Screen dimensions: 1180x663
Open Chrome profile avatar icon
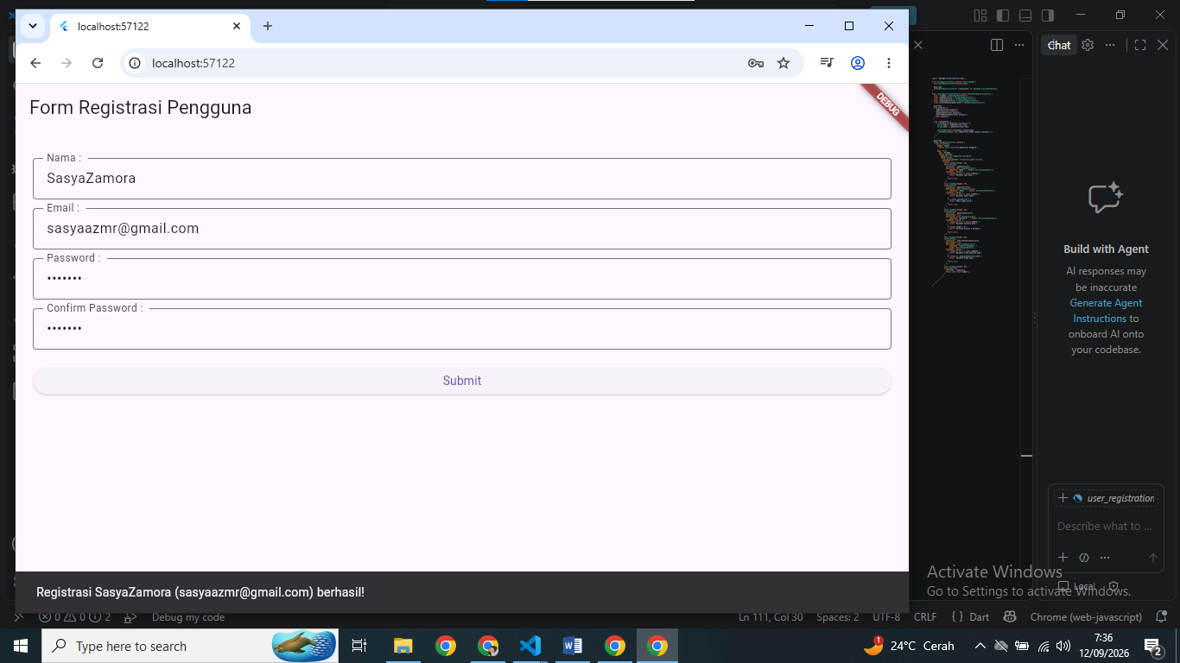click(858, 63)
